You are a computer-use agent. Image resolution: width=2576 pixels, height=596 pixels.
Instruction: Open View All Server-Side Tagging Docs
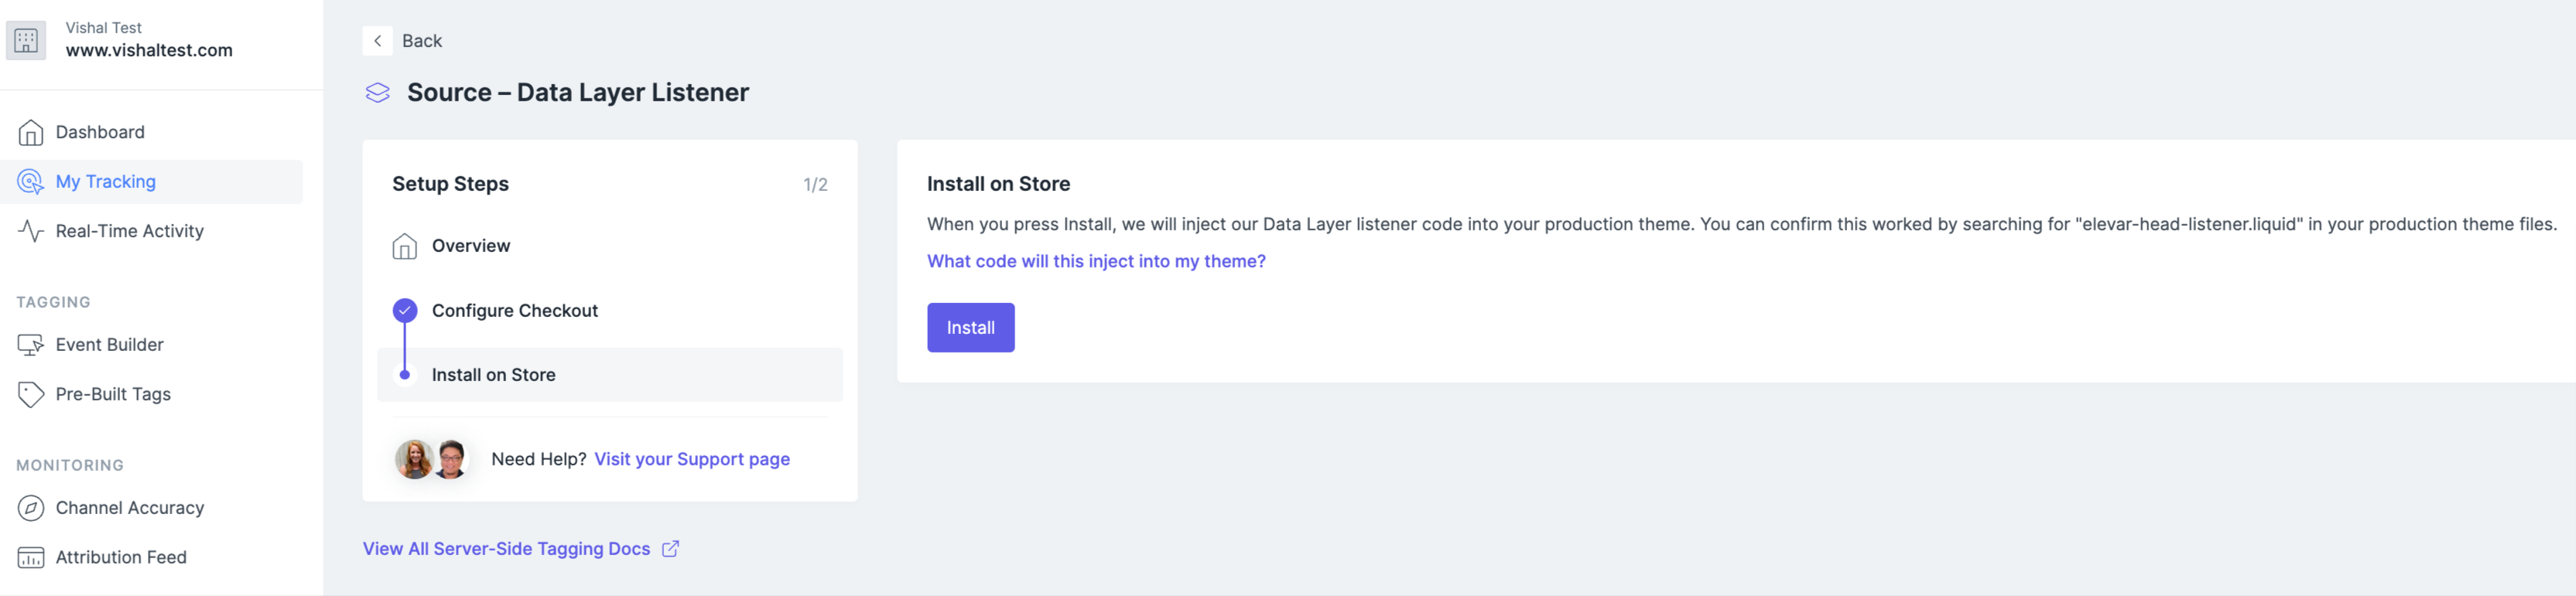(506, 549)
